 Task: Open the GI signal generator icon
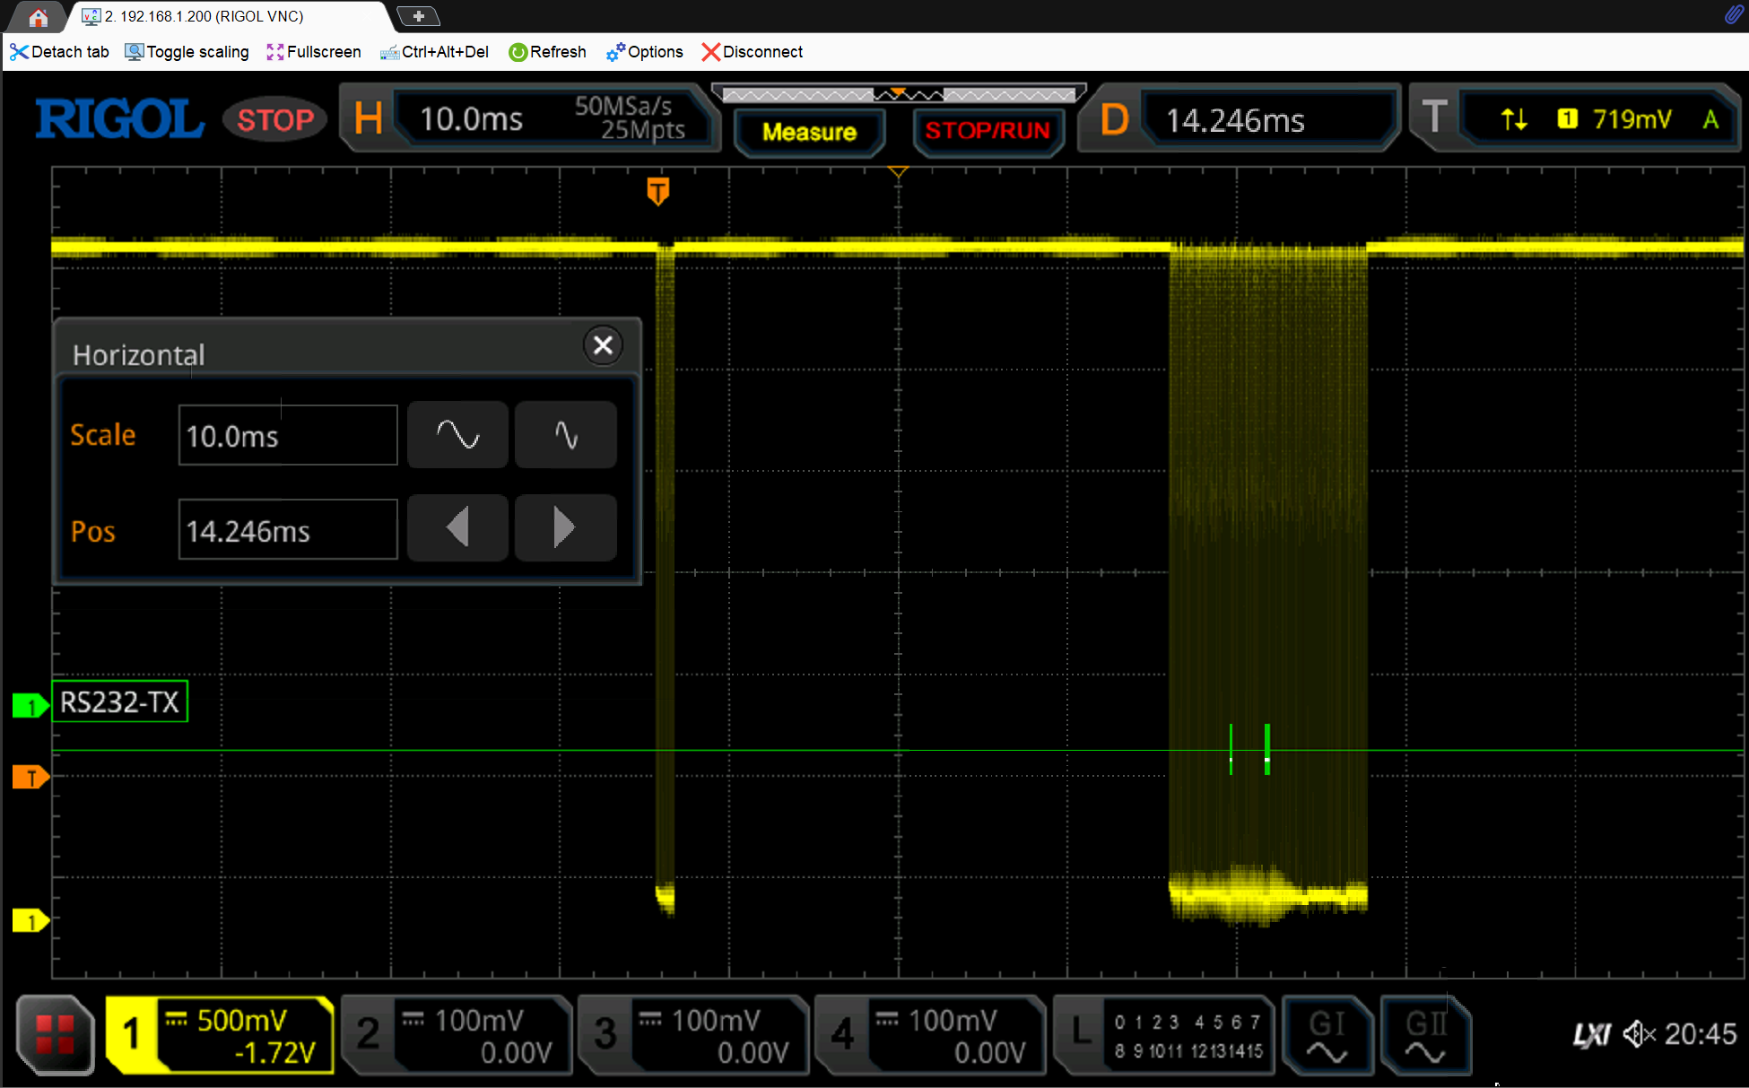point(1327,1034)
